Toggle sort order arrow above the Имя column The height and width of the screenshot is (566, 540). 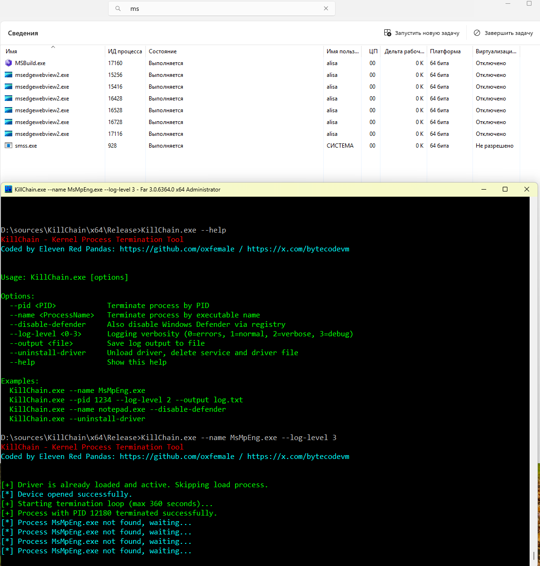pyautogui.click(x=53, y=47)
